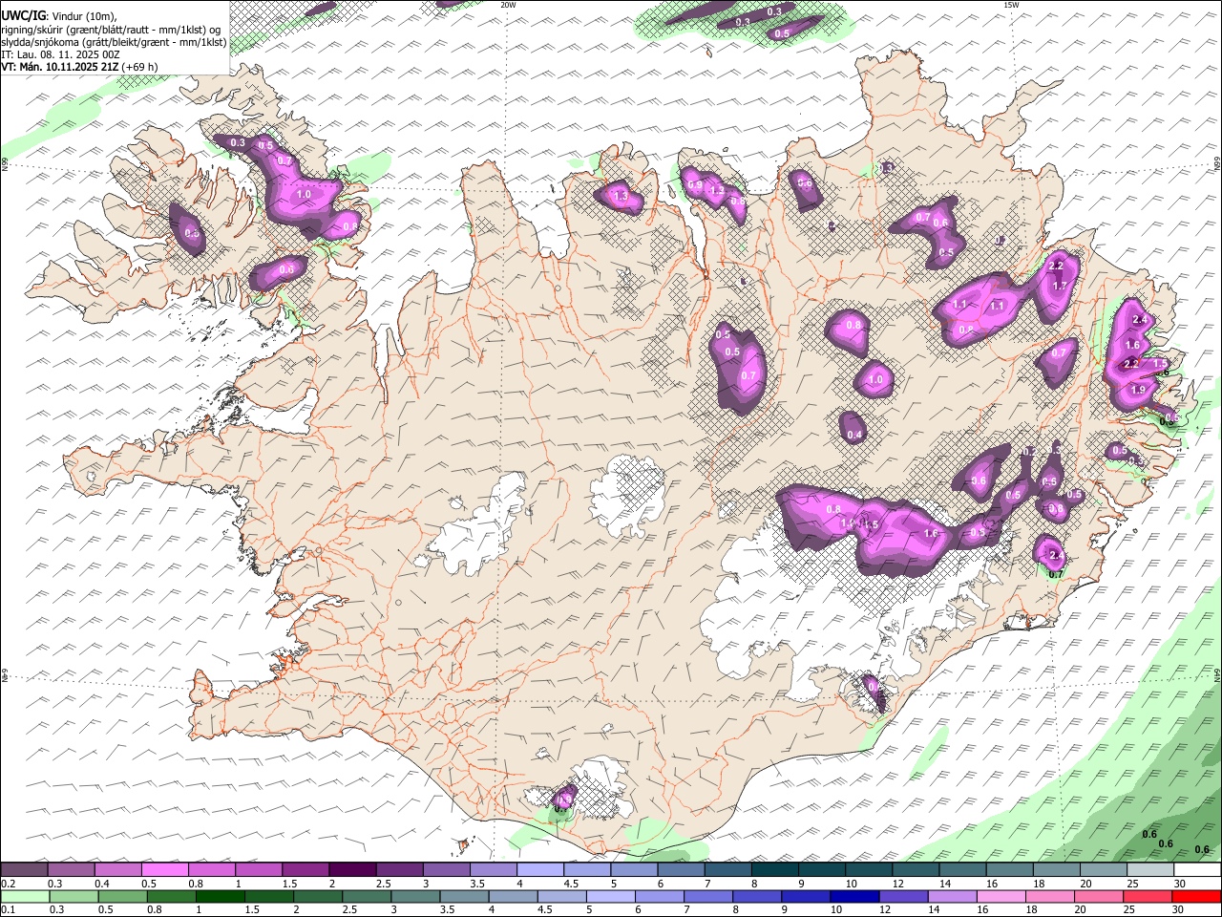This screenshot has width=1222, height=917.
Task: Select the orchid swatch between upper 0.4 and 0.5
Action: point(117,870)
